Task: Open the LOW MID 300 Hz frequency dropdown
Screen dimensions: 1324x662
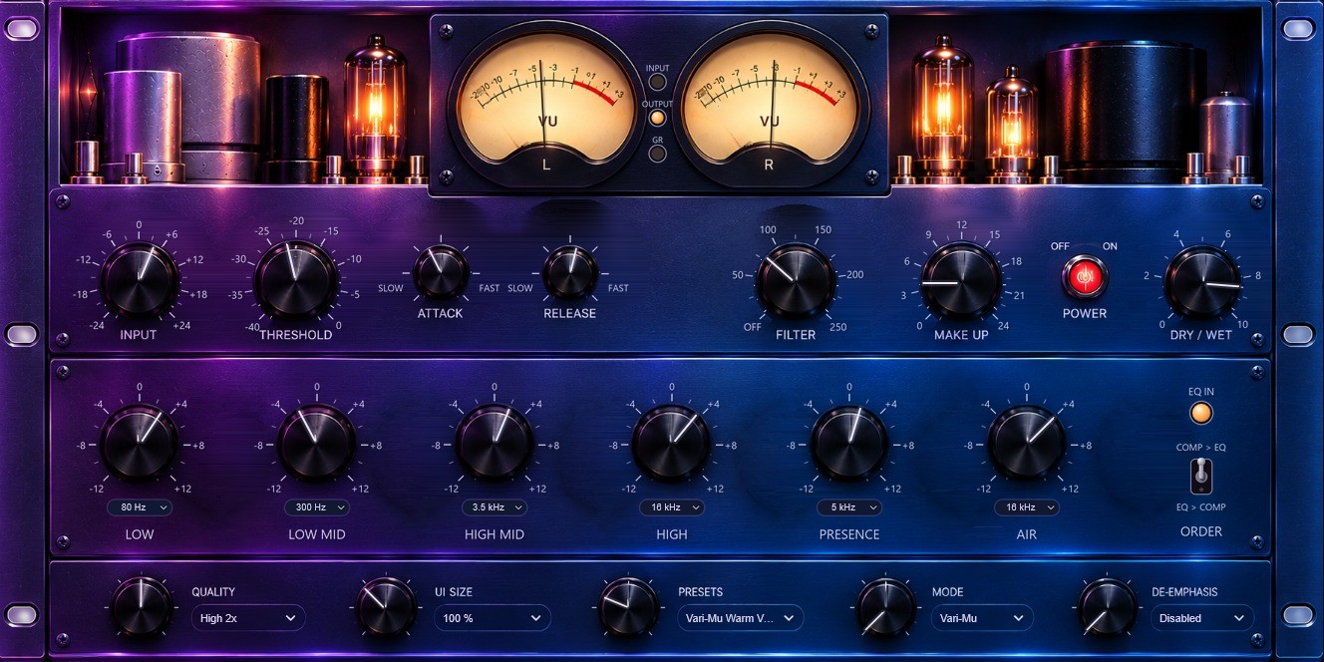Action: pyautogui.click(x=317, y=507)
